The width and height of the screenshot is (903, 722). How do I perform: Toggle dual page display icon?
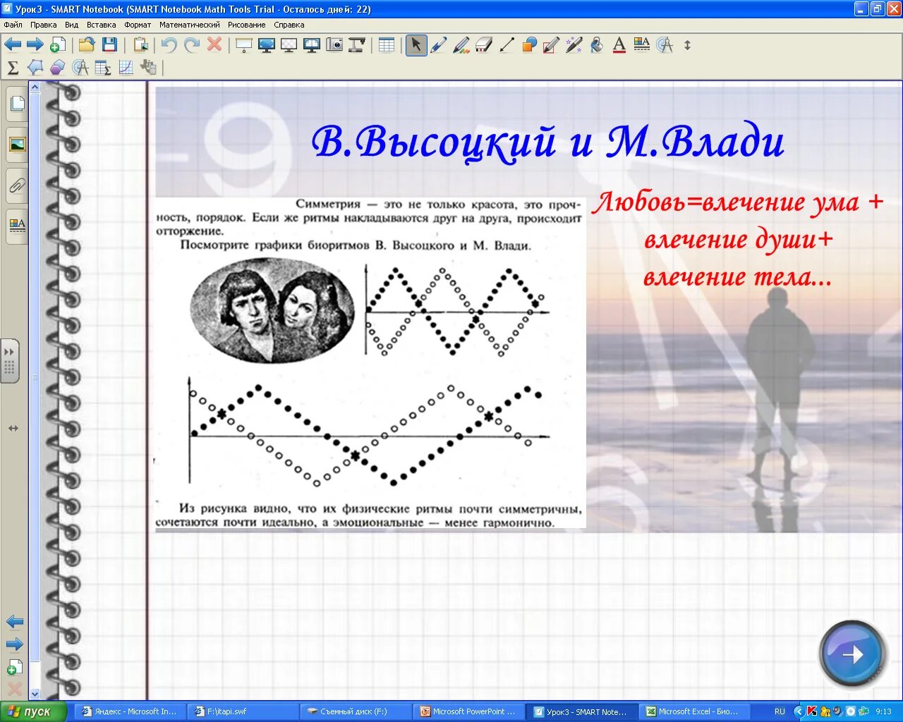[x=311, y=45]
